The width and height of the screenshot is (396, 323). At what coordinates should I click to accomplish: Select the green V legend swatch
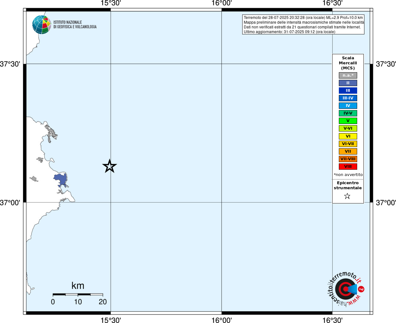point(348,121)
